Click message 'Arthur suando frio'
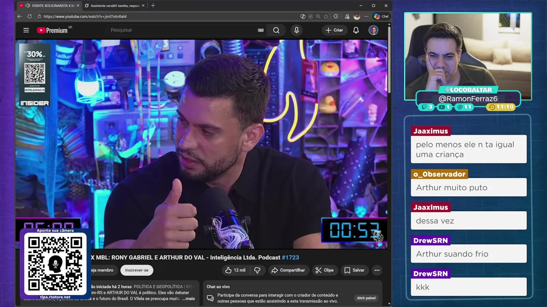Viewport: 547px width, 307px height. pyautogui.click(x=469, y=254)
